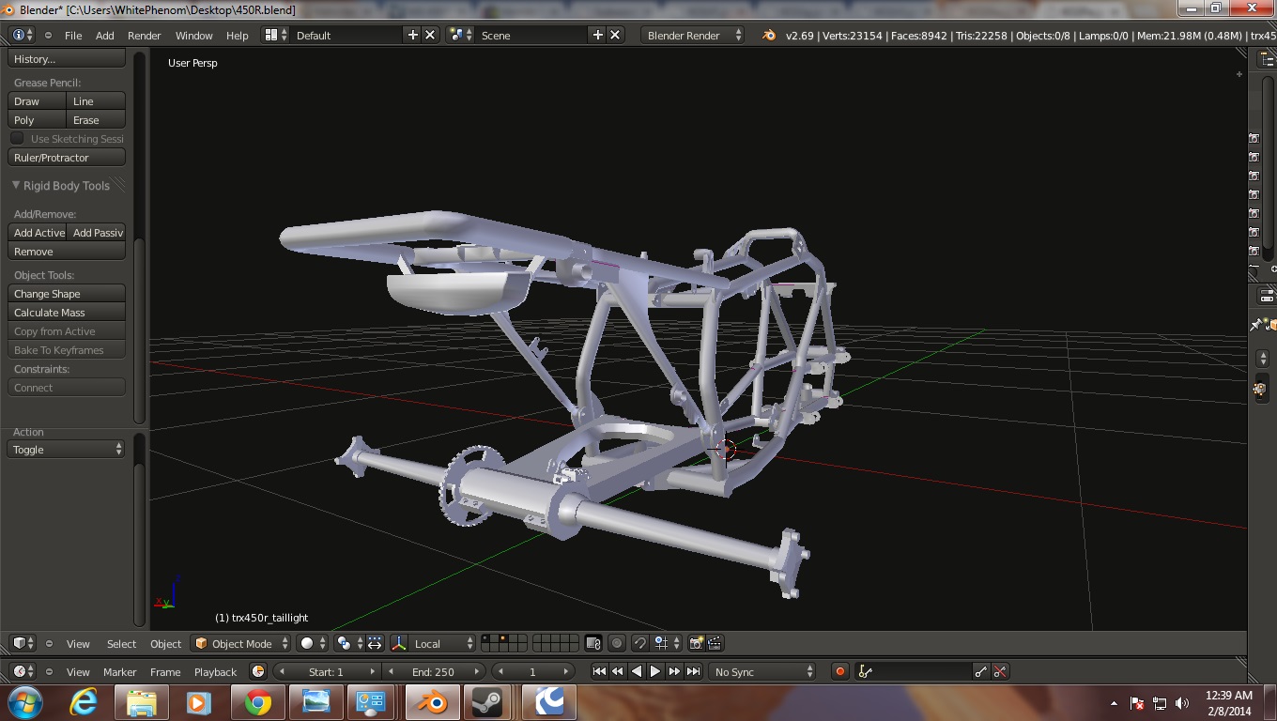Image resolution: width=1277 pixels, height=721 pixels.
Task: Click the Add Active rigid body button
Action: point(38,233)
